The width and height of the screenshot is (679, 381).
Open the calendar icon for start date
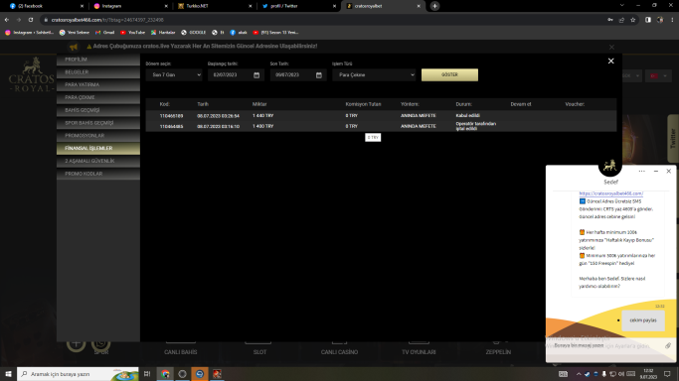coord(256,75)
